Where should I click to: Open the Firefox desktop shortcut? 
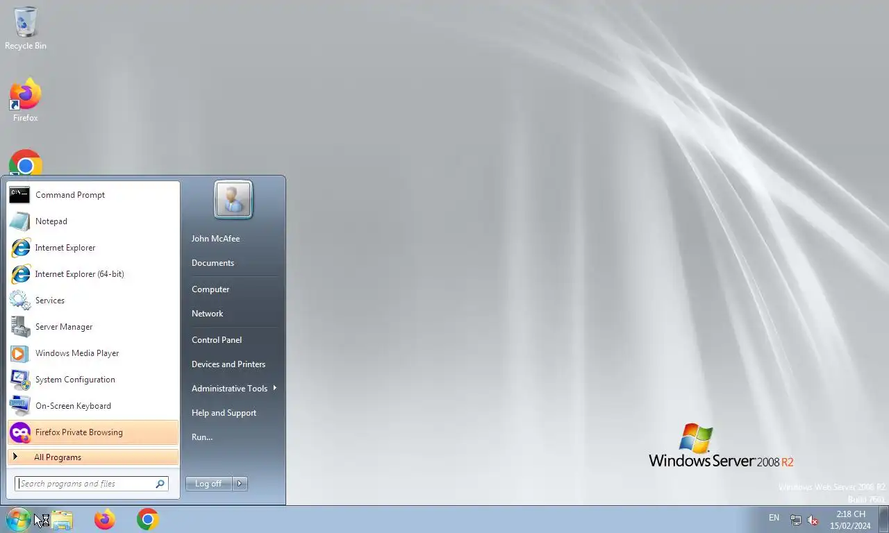pos(26,101)
